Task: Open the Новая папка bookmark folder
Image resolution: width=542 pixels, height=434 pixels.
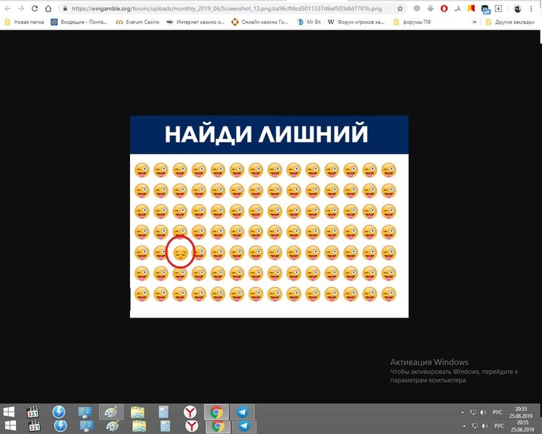Action: [24, 22]
